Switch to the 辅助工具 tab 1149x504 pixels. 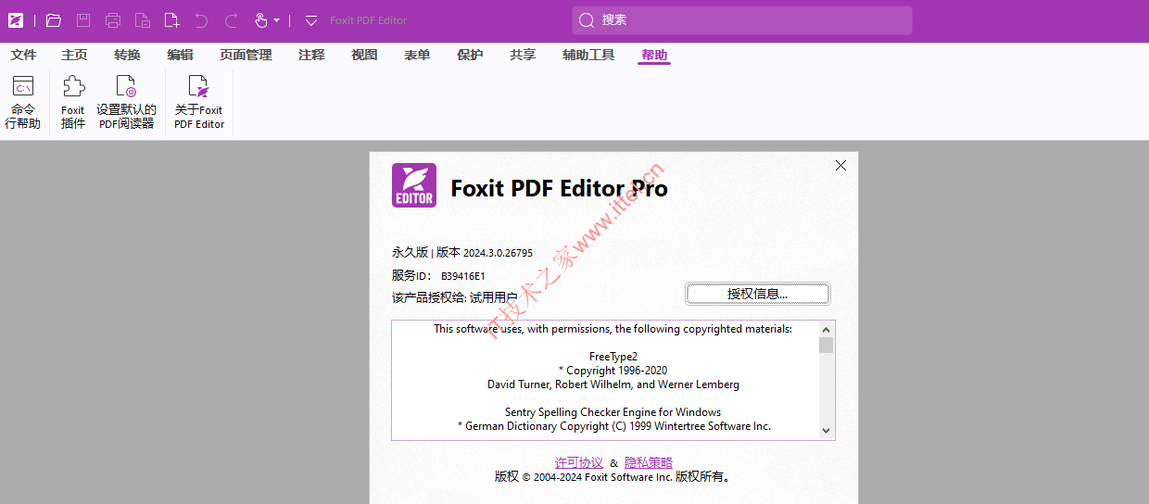tap(588, 55)
